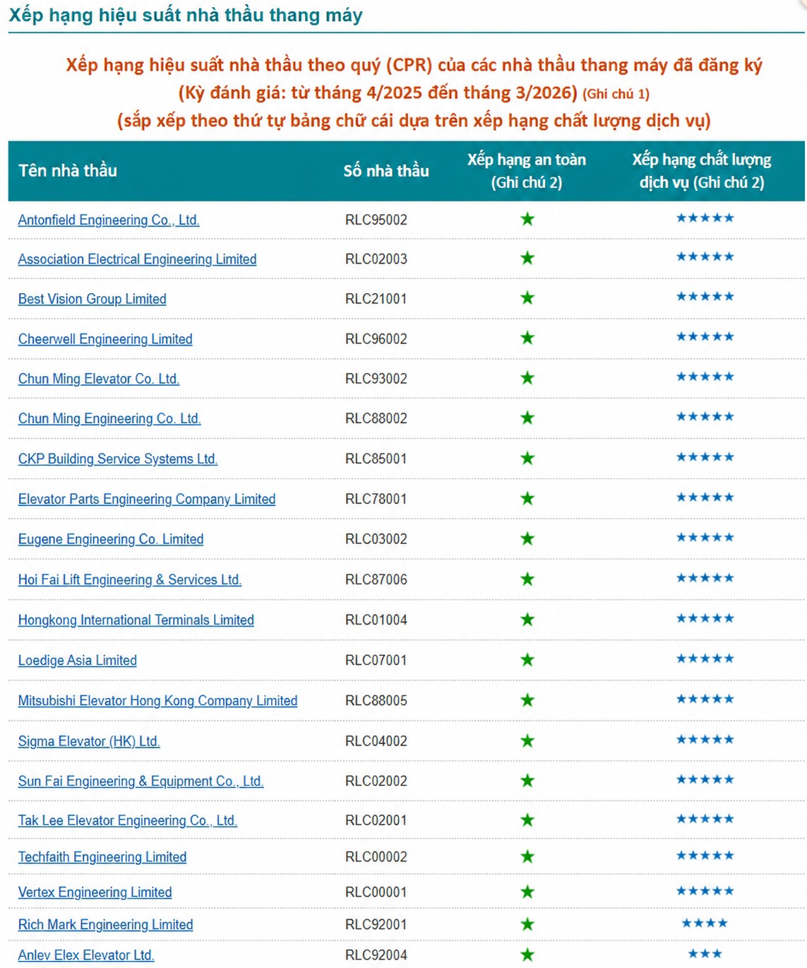The width and height of the screenshot is (807, 968).
Task: Click five-star service rating for Mitsubishi Elevator
Action: [705, 699]
